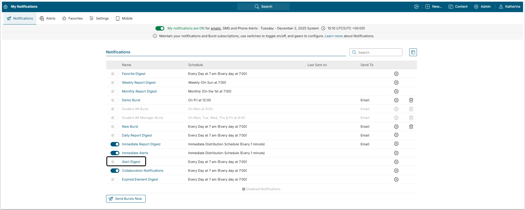This screenshot has width=525, height=210.
Task: Follow the Learn more link
Action: (334, 36)
